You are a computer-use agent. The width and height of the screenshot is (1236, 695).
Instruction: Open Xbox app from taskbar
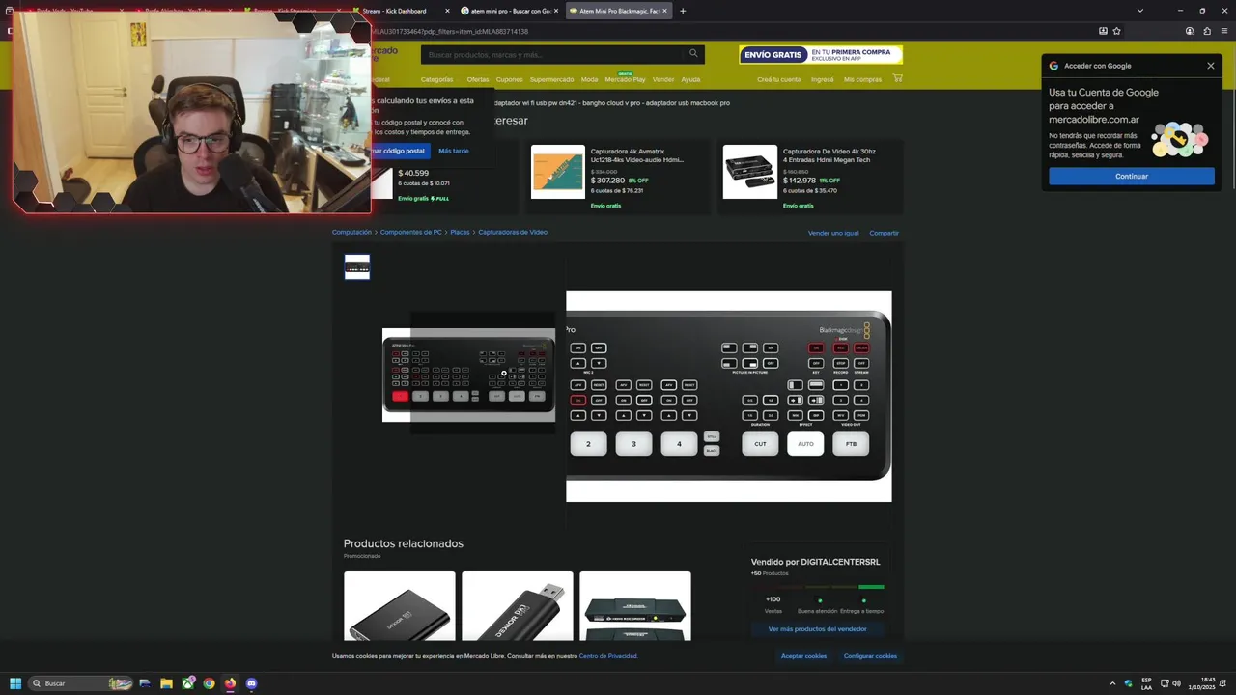(x=188, y=683)
